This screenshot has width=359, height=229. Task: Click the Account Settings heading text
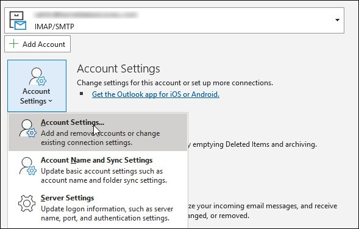pos(118,68)
